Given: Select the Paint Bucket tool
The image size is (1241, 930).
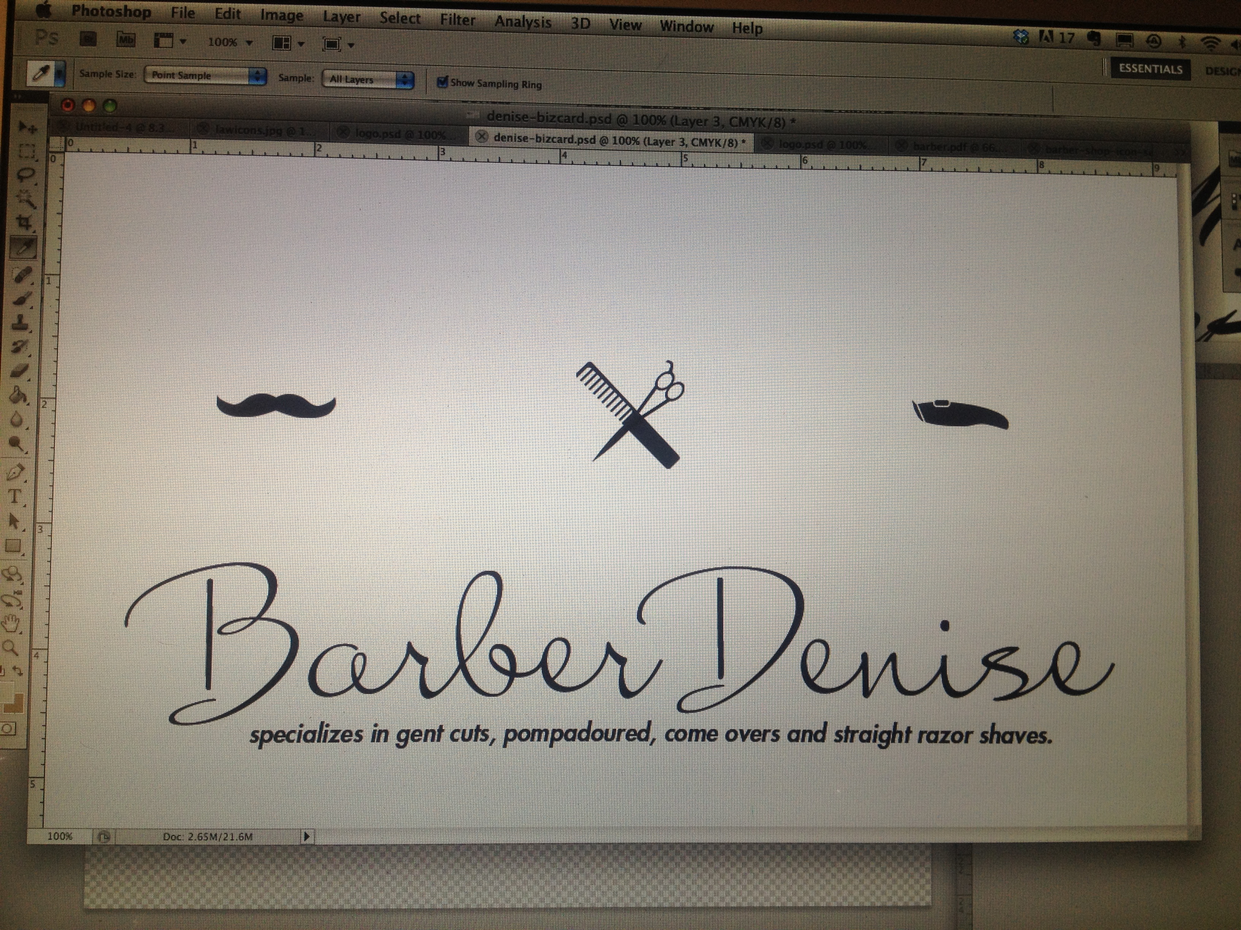Looking at the screenshot, I should (x=19, y=395).
